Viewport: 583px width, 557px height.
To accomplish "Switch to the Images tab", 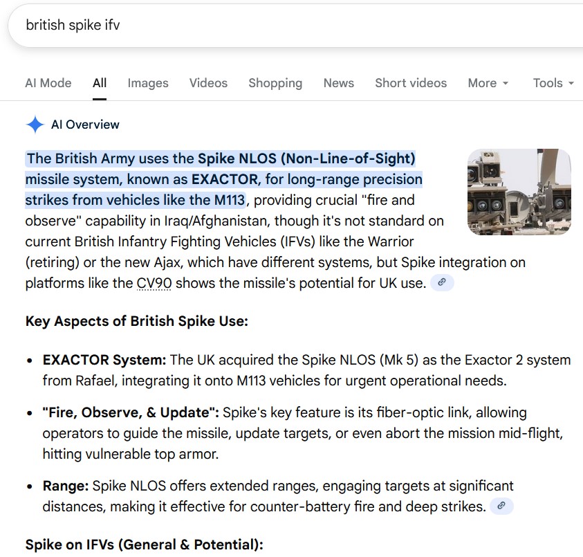I will pyautogui.click(x=148, y=83).
